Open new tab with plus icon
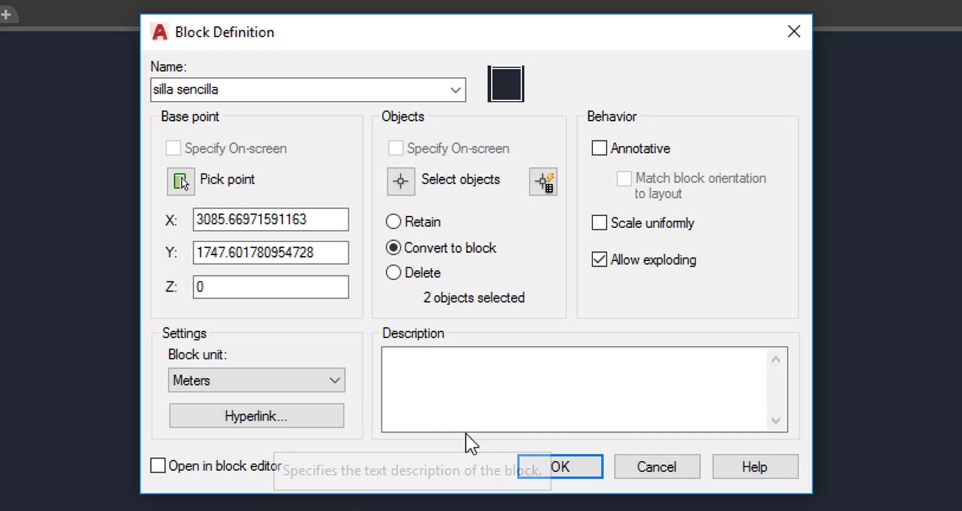The width and height of the screenshot is (962, 511). (x=6, y=15)
